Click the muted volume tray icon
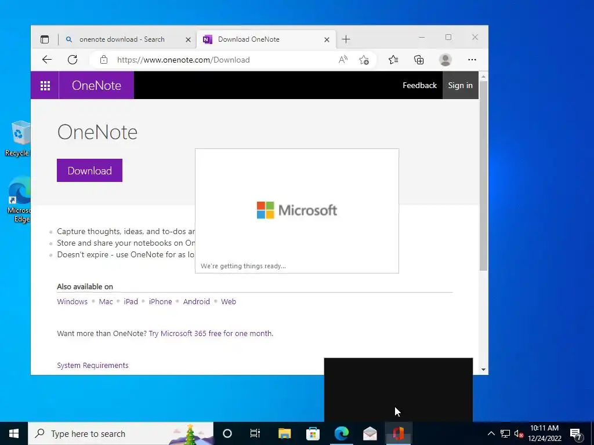 coord(519,433)
